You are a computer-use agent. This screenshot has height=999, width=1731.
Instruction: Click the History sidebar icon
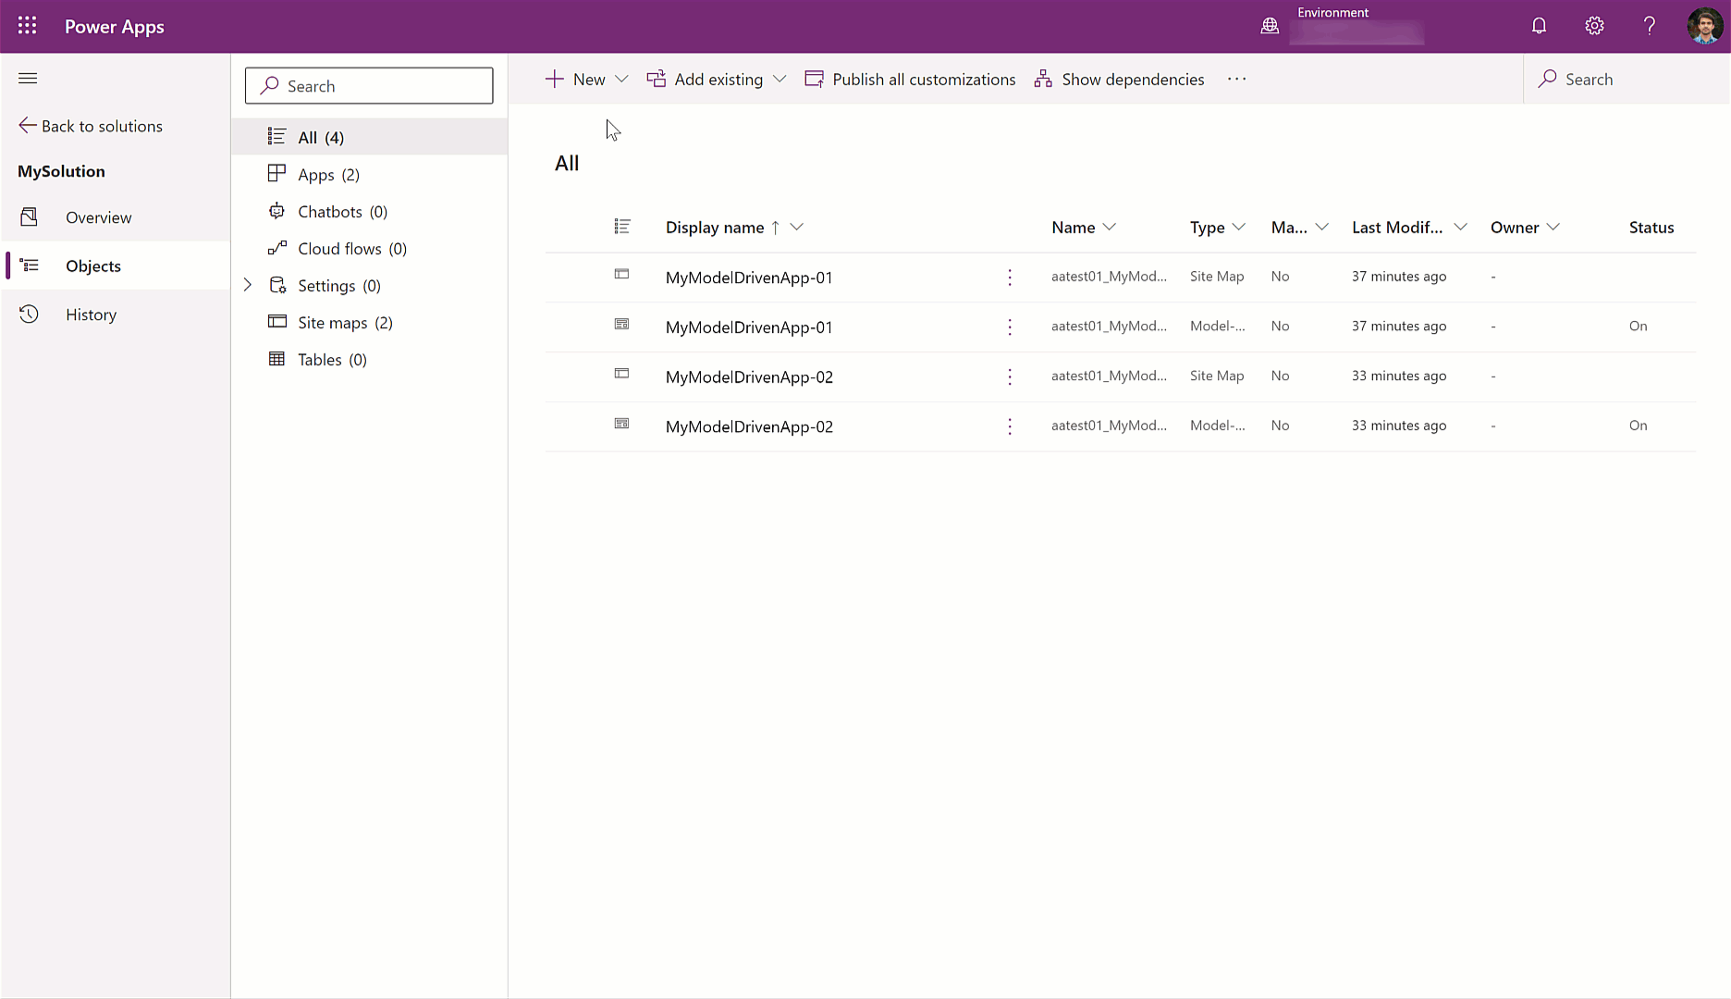pyautogui.click(x=29, y=314)
